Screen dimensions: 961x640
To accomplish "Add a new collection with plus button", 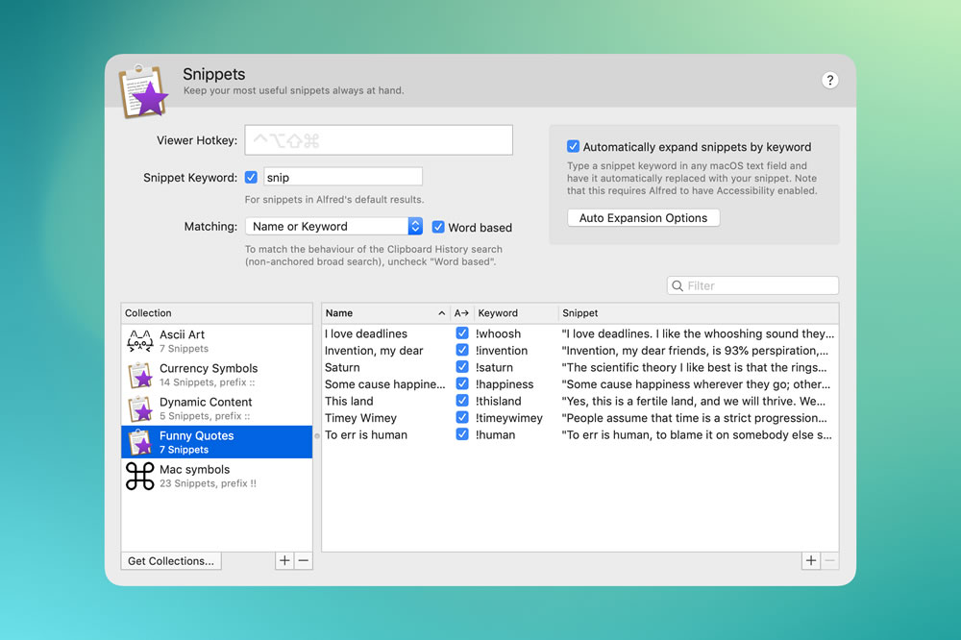I will 284,560.
